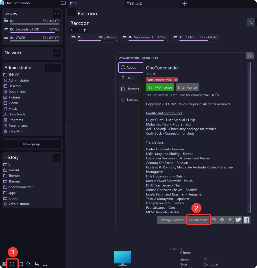Click the Enter license button
257x268 pixels.
[x=187, y=87]
